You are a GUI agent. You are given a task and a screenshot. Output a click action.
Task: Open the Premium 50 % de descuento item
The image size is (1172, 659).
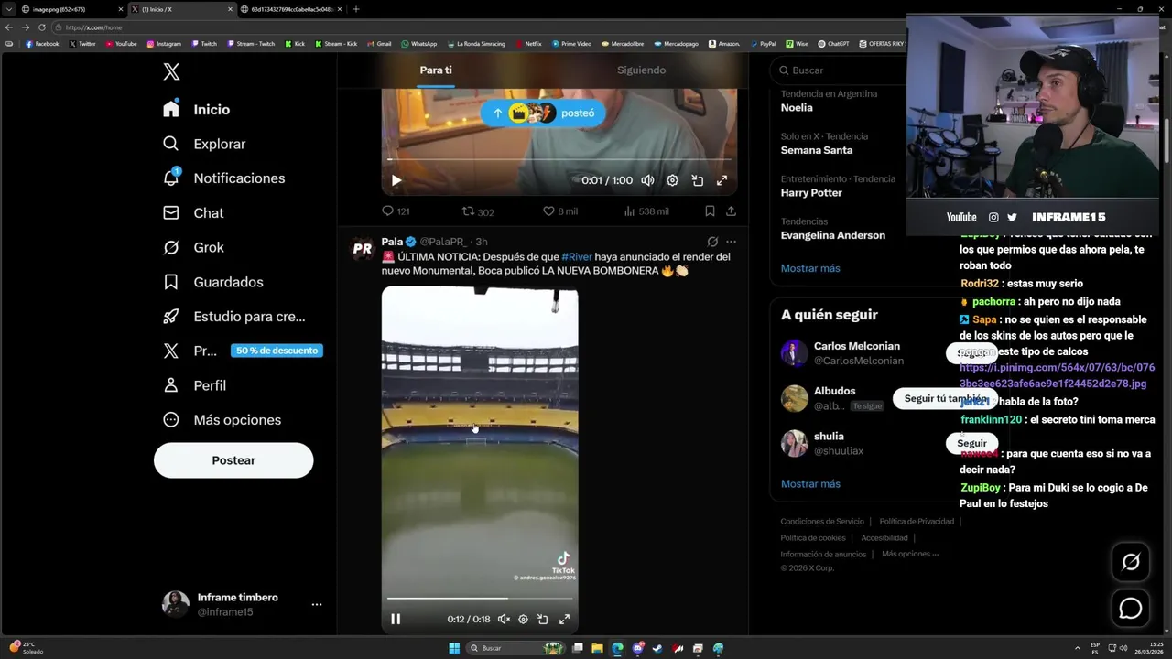(242, 351)
